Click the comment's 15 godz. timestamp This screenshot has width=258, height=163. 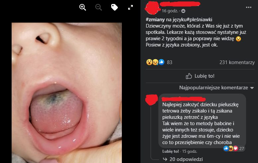pos(190,151)
